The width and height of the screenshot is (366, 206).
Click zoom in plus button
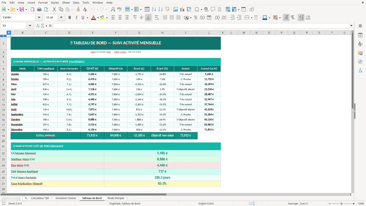(x=353, y=204)
